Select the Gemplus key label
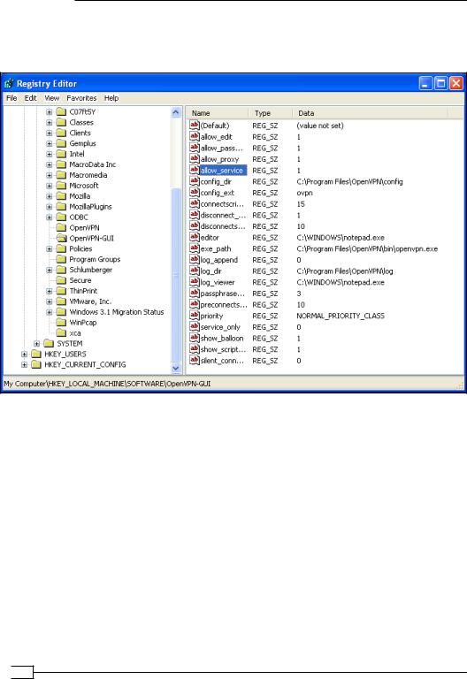 (x=82, y=143)
